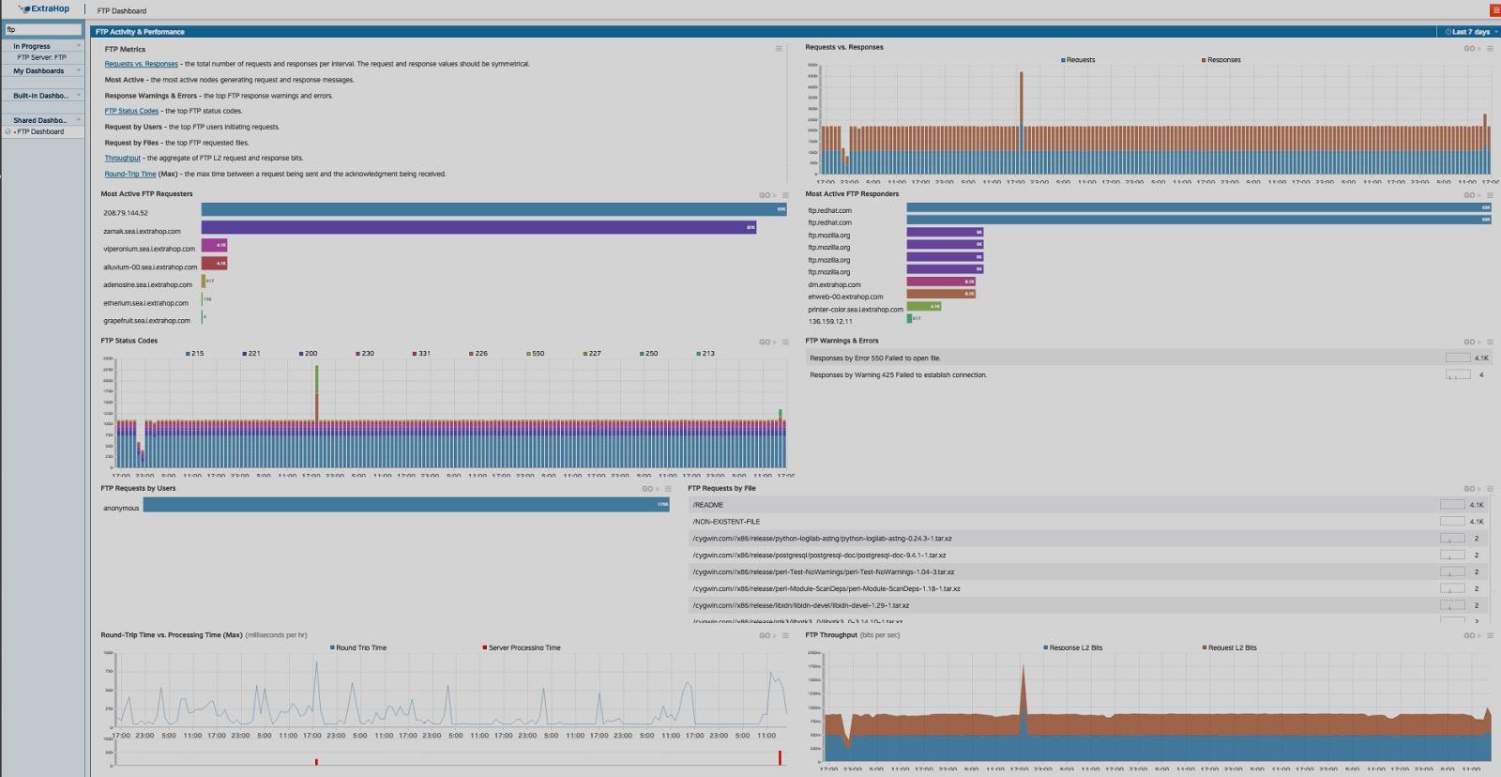Click the sidebar search field containing ftp
Viewport: 1501px width, 777px height.
[x=43, y=29]
